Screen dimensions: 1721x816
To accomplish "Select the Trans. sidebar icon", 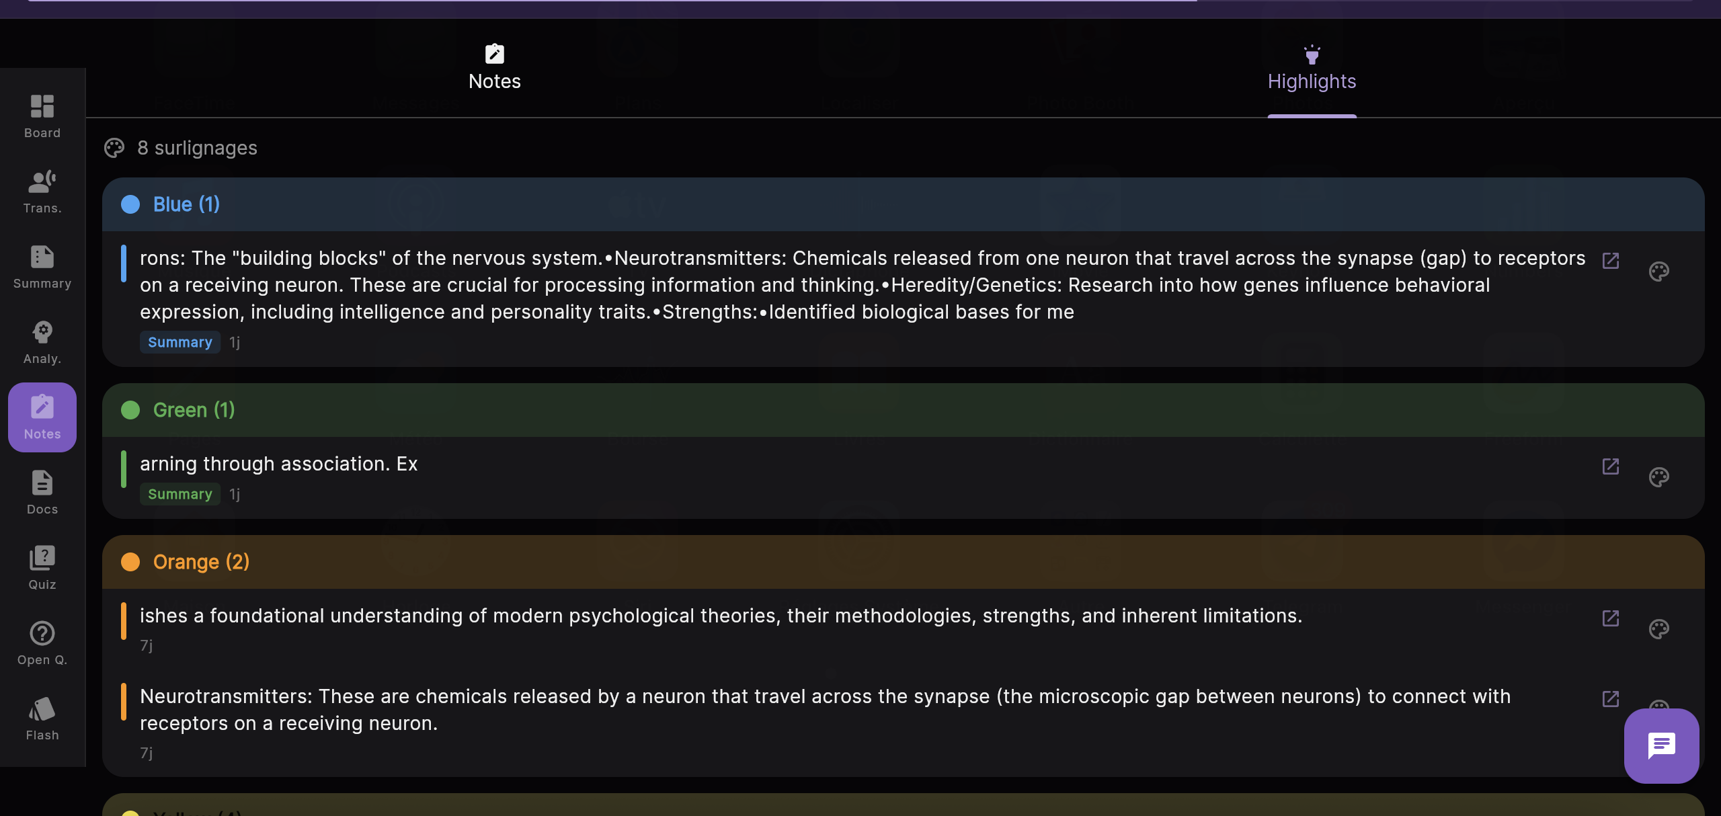I will pos(42,191).
